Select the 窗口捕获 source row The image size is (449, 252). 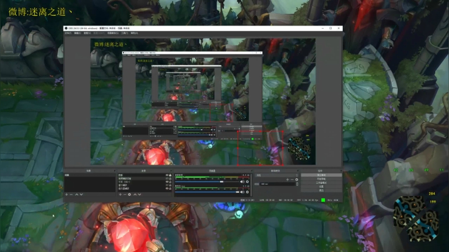145,185
